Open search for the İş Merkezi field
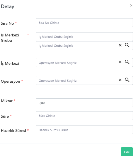This screenshot has height=158, width=136. point(127,62)
